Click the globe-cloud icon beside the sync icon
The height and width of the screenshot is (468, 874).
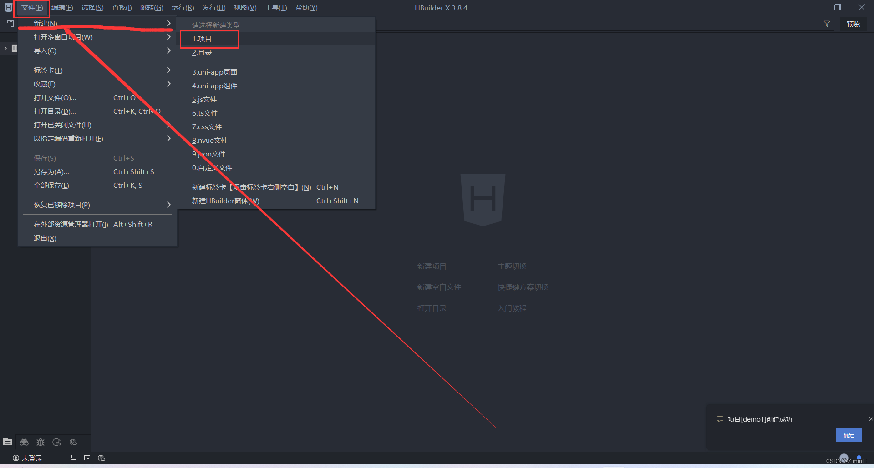coord(73,442)
